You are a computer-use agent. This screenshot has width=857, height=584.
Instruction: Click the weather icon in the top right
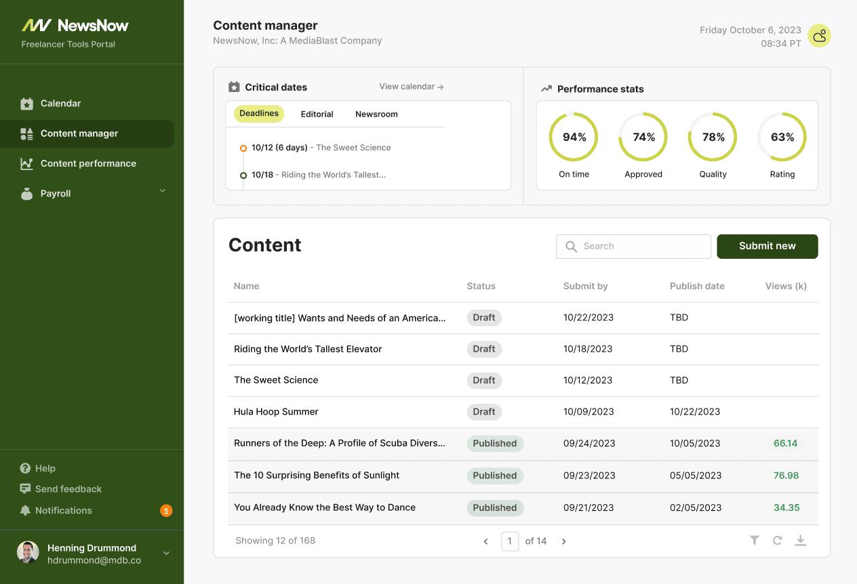tap(819, 35)
